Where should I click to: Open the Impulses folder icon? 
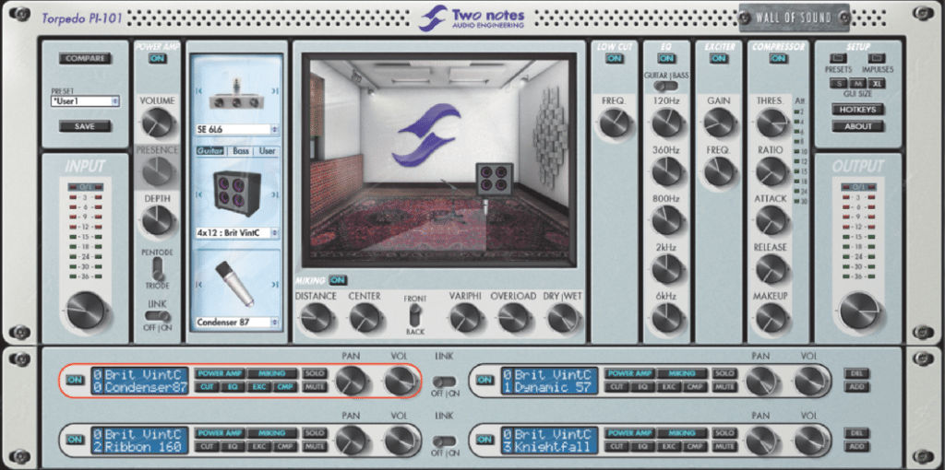click(x=877, y=58)
